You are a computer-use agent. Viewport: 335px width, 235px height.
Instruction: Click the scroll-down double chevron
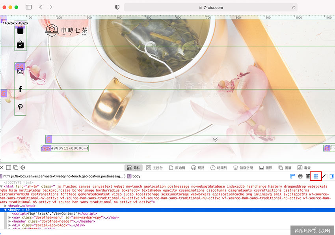pyautogui.click(x=215, y=139)
